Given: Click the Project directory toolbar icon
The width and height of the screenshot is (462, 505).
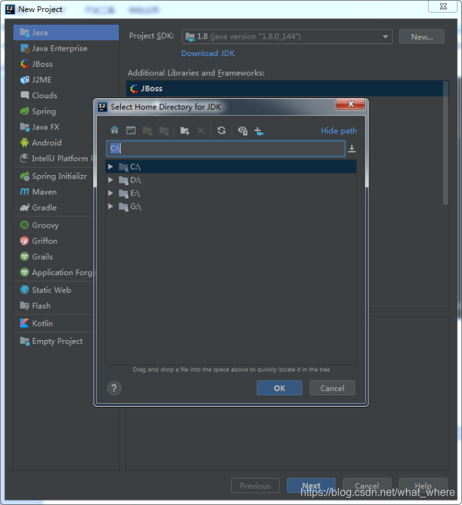Looking at the screenshot, I should click(x=148, y=130).
